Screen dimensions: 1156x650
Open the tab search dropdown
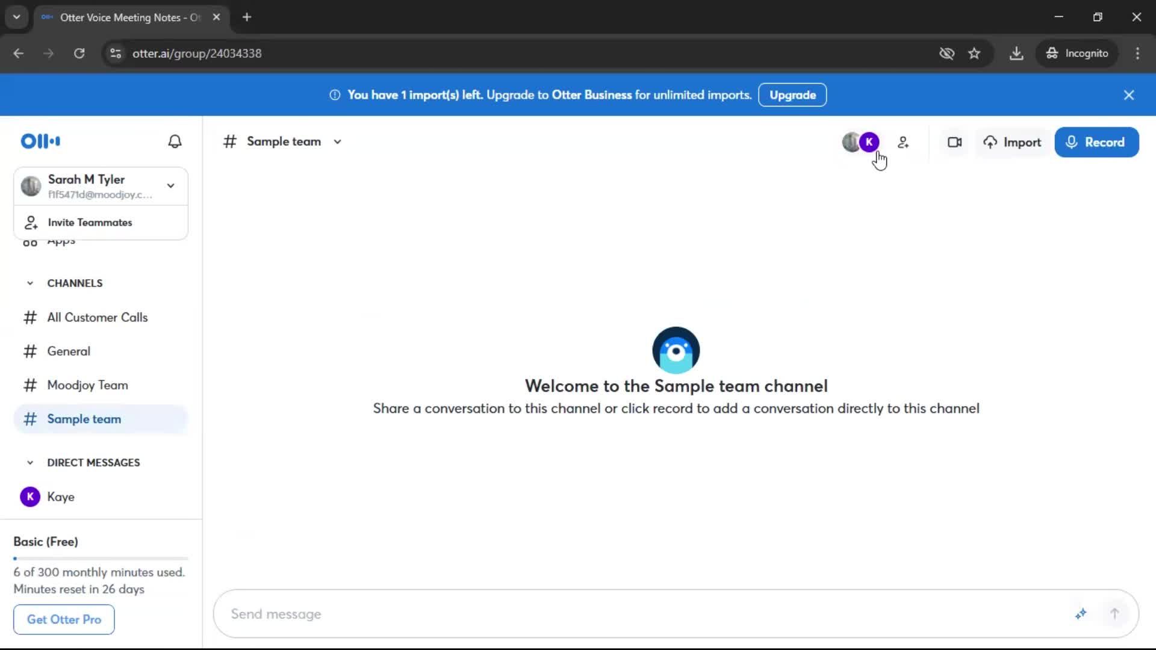[17, 17]
